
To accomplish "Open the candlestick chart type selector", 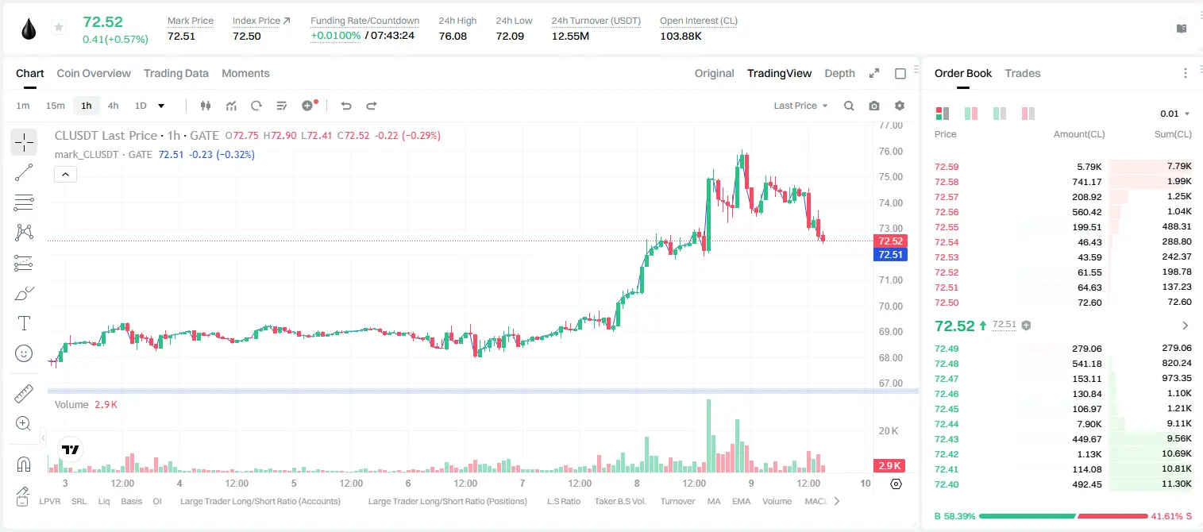I will [206, 106].
